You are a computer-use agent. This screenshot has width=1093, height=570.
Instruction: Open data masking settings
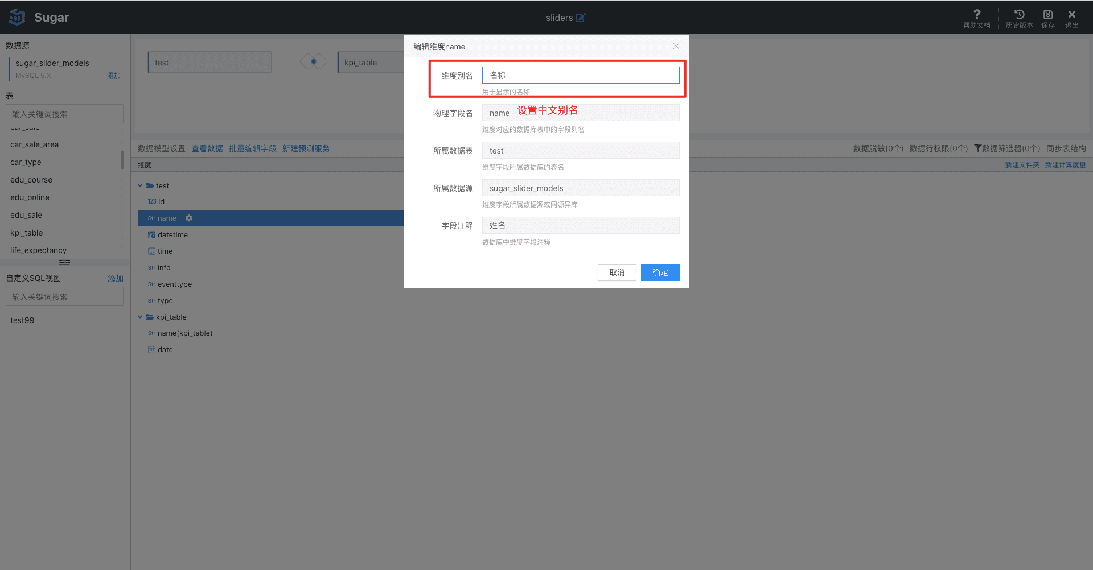click(x=878, y=148)
